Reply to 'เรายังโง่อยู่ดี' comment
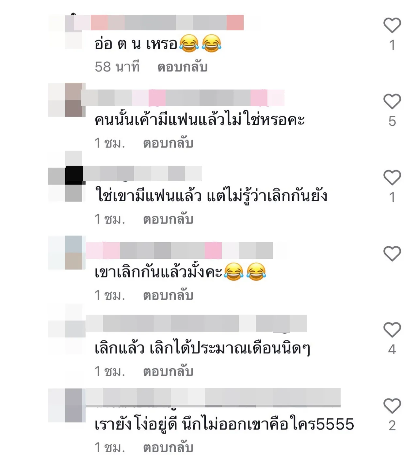Screen dimensions: 418x461 pyautogui.click(x=168, y=448)
